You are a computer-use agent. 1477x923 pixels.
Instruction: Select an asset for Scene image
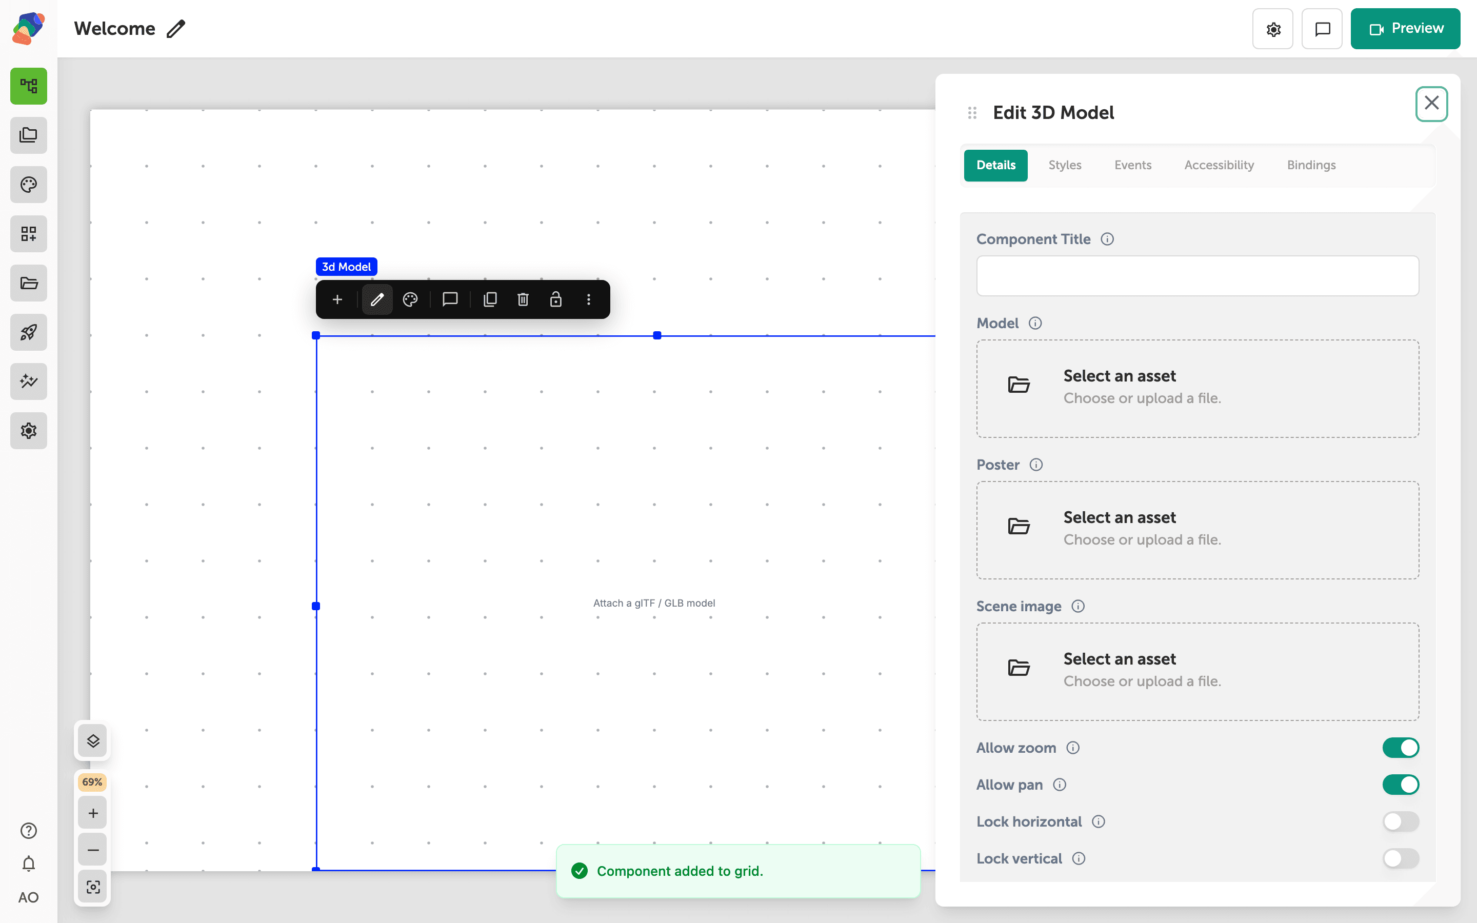click(x=1197, y=672)
